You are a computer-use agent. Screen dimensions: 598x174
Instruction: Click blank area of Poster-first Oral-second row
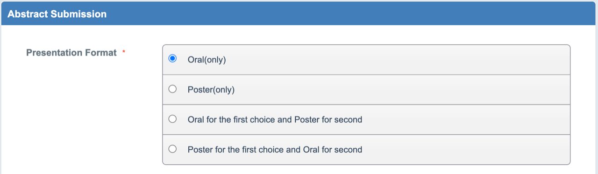pos(467,150)
